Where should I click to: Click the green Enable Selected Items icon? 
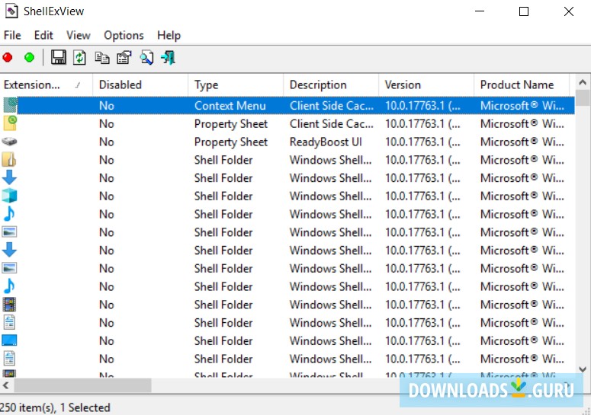(29, 58)
